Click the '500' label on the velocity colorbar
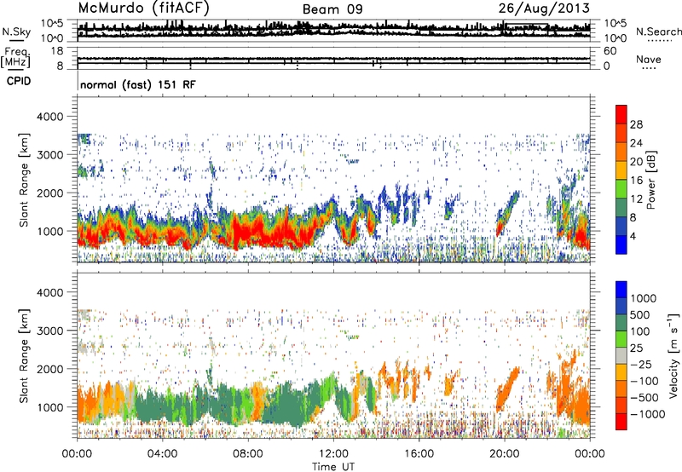Image resolution: width=682 pixels, height=472 pixels. point(640,315)
